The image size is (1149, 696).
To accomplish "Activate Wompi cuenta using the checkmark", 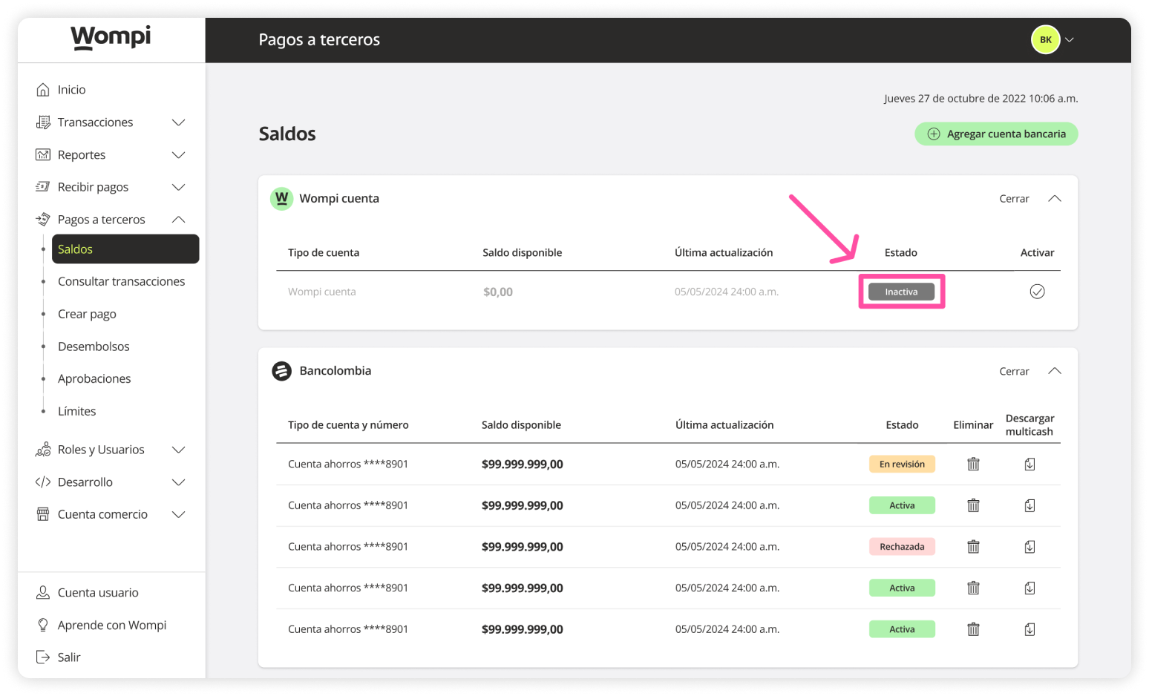I will pyautogui.click(x=1037, y=292).
